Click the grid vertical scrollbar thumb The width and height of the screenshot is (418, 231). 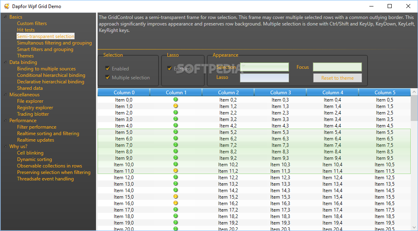coord(414,108)
